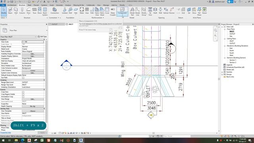Click Edit for Graphic Display Options

click(33, 56)
